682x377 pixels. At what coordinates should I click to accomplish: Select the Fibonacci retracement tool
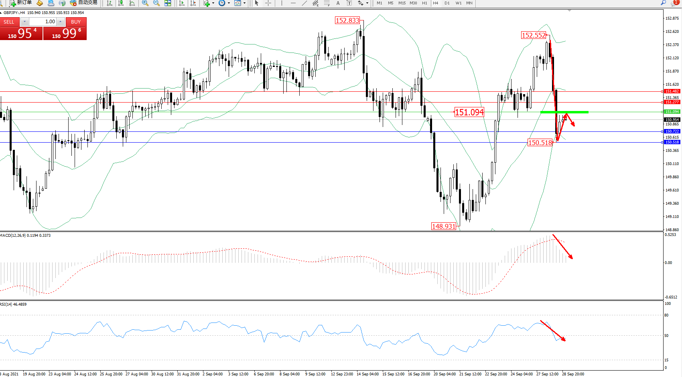pos(327,3)
